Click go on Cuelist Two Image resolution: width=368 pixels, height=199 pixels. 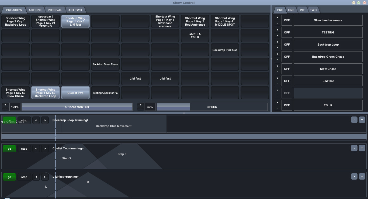click(x=9, y=149)
